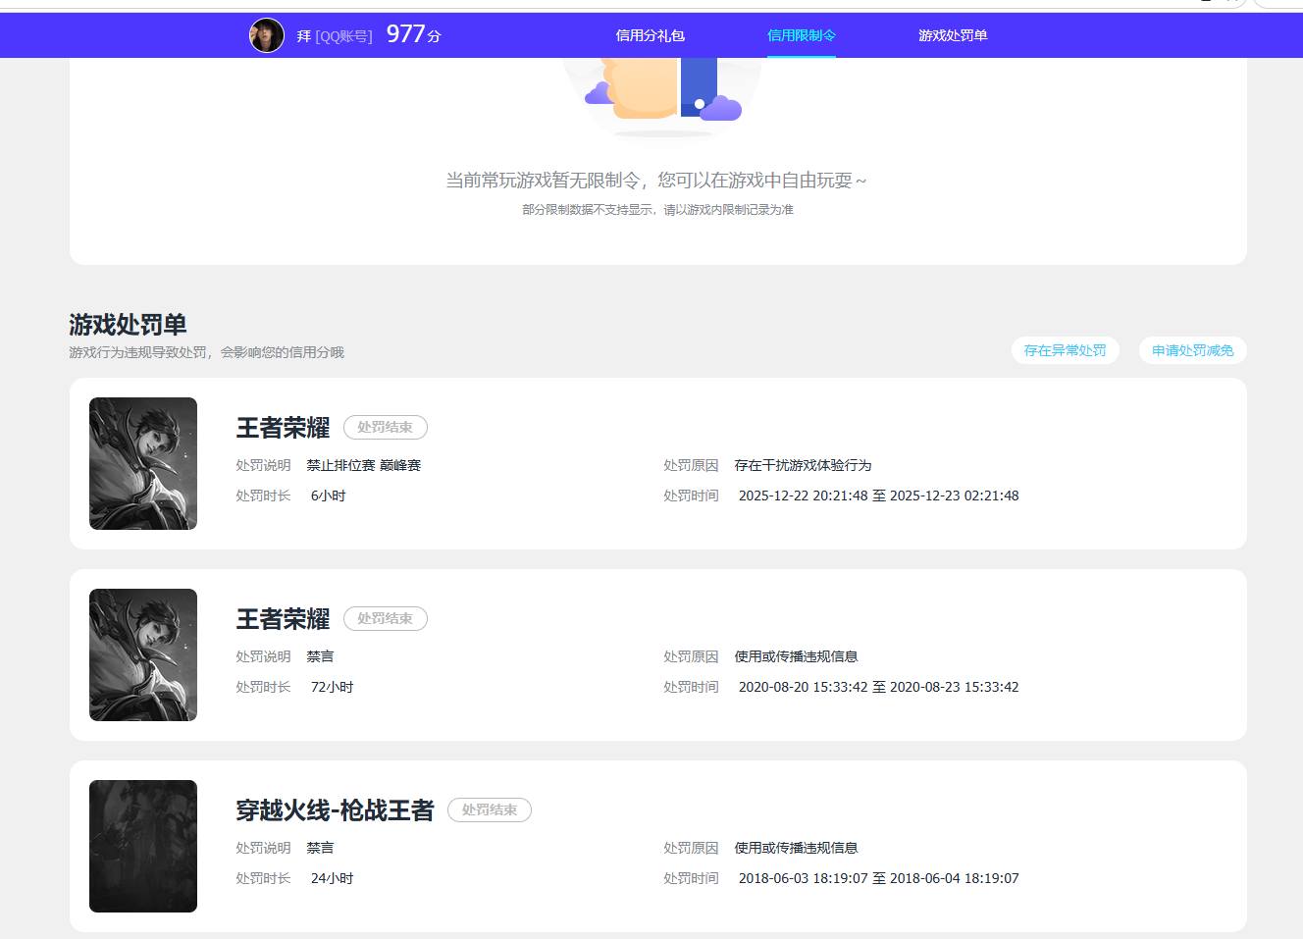This screenshot has height=939, width=1303.
Task: Click the note 部分限制数据不支持显示
Action: point(657,210)
